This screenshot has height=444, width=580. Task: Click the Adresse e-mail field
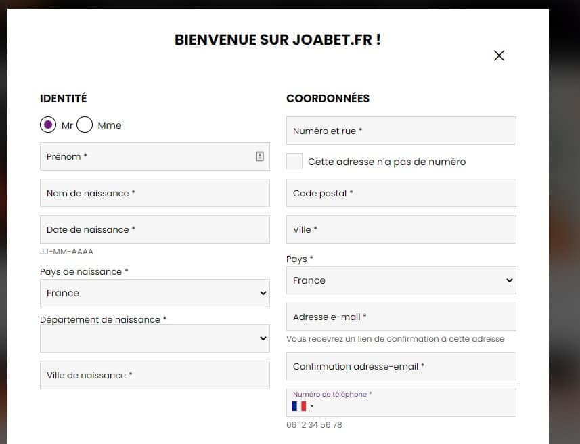[x=401, y=317]
